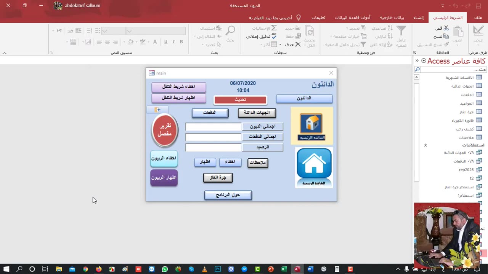
Task: Switch to the إنشاء (Create) tab
Action: pos(419,18)
